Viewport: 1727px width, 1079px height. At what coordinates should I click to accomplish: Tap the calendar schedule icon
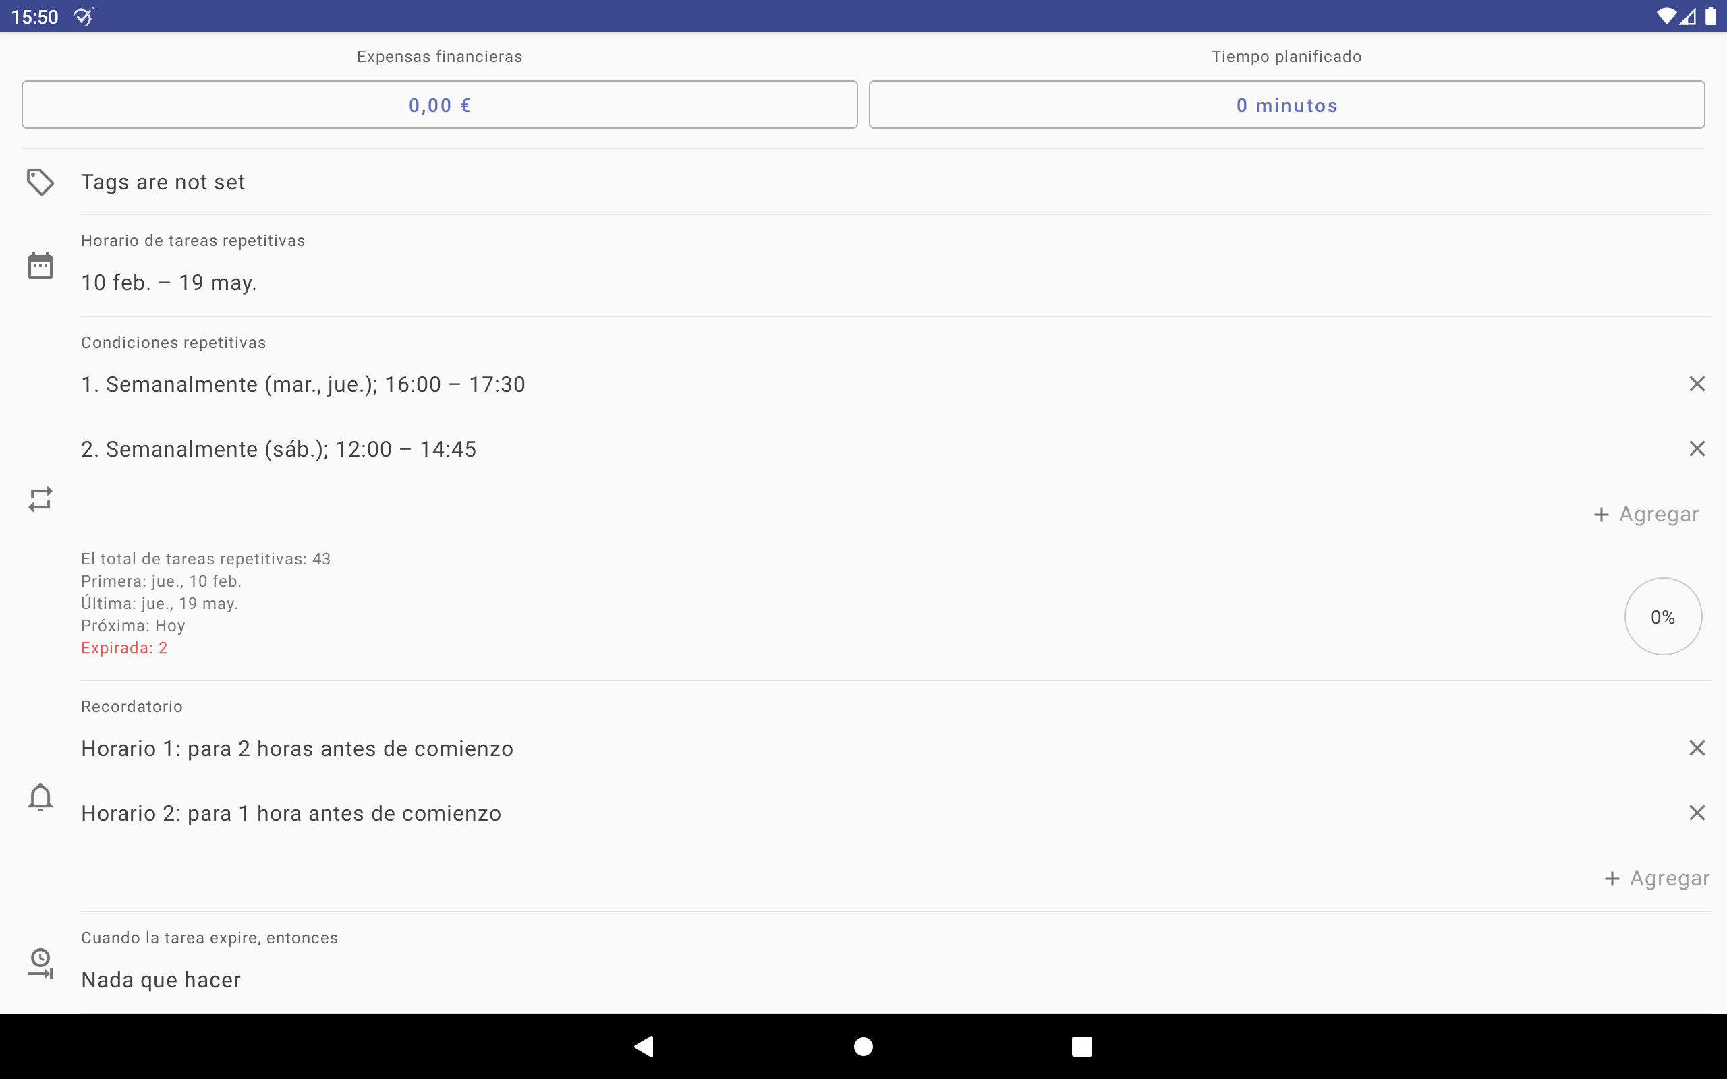click(x=40, y=266)
